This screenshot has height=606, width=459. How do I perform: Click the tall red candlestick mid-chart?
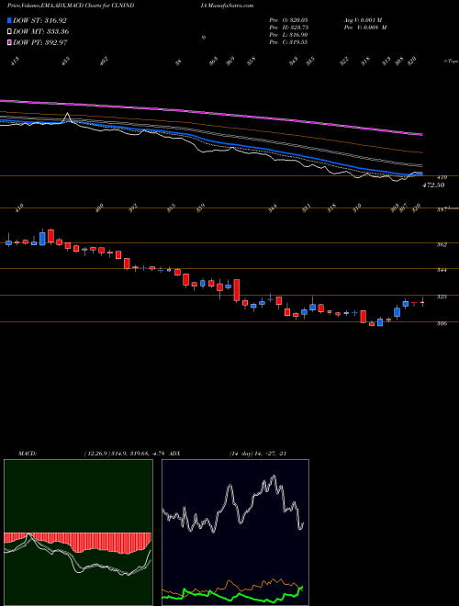tap(237, 290)
